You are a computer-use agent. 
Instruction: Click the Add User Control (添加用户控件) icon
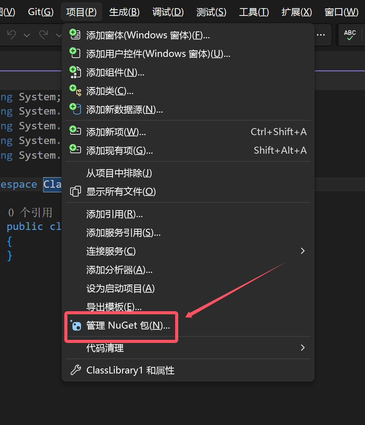(75, 53)
